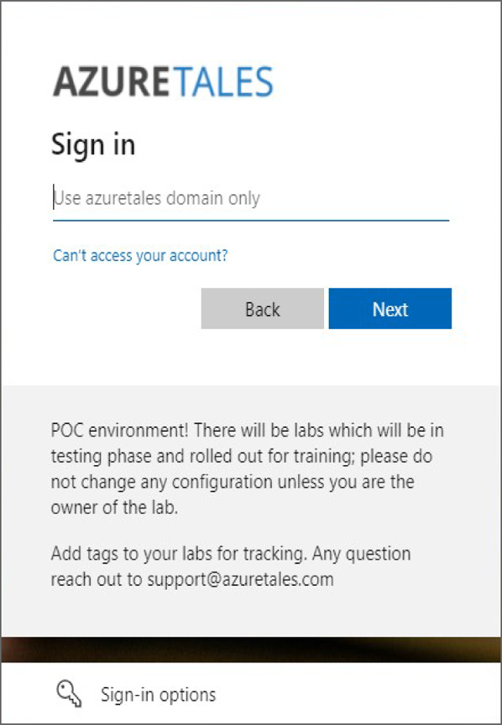502x725 pixels.
Task: Click the gray Back button
Action: pos(263,309)
